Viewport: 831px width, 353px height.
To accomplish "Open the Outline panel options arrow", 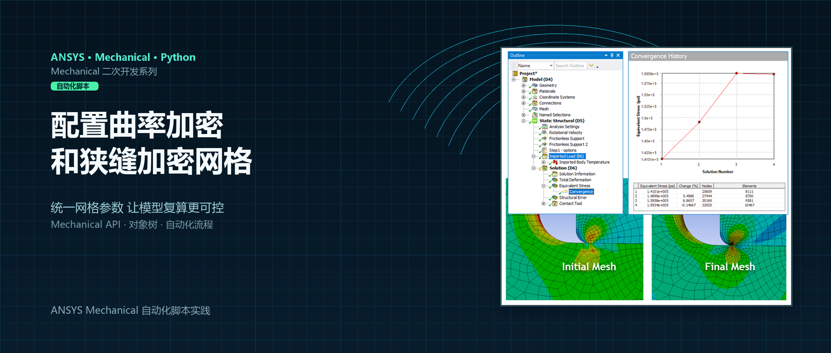I will click(606, 55).
